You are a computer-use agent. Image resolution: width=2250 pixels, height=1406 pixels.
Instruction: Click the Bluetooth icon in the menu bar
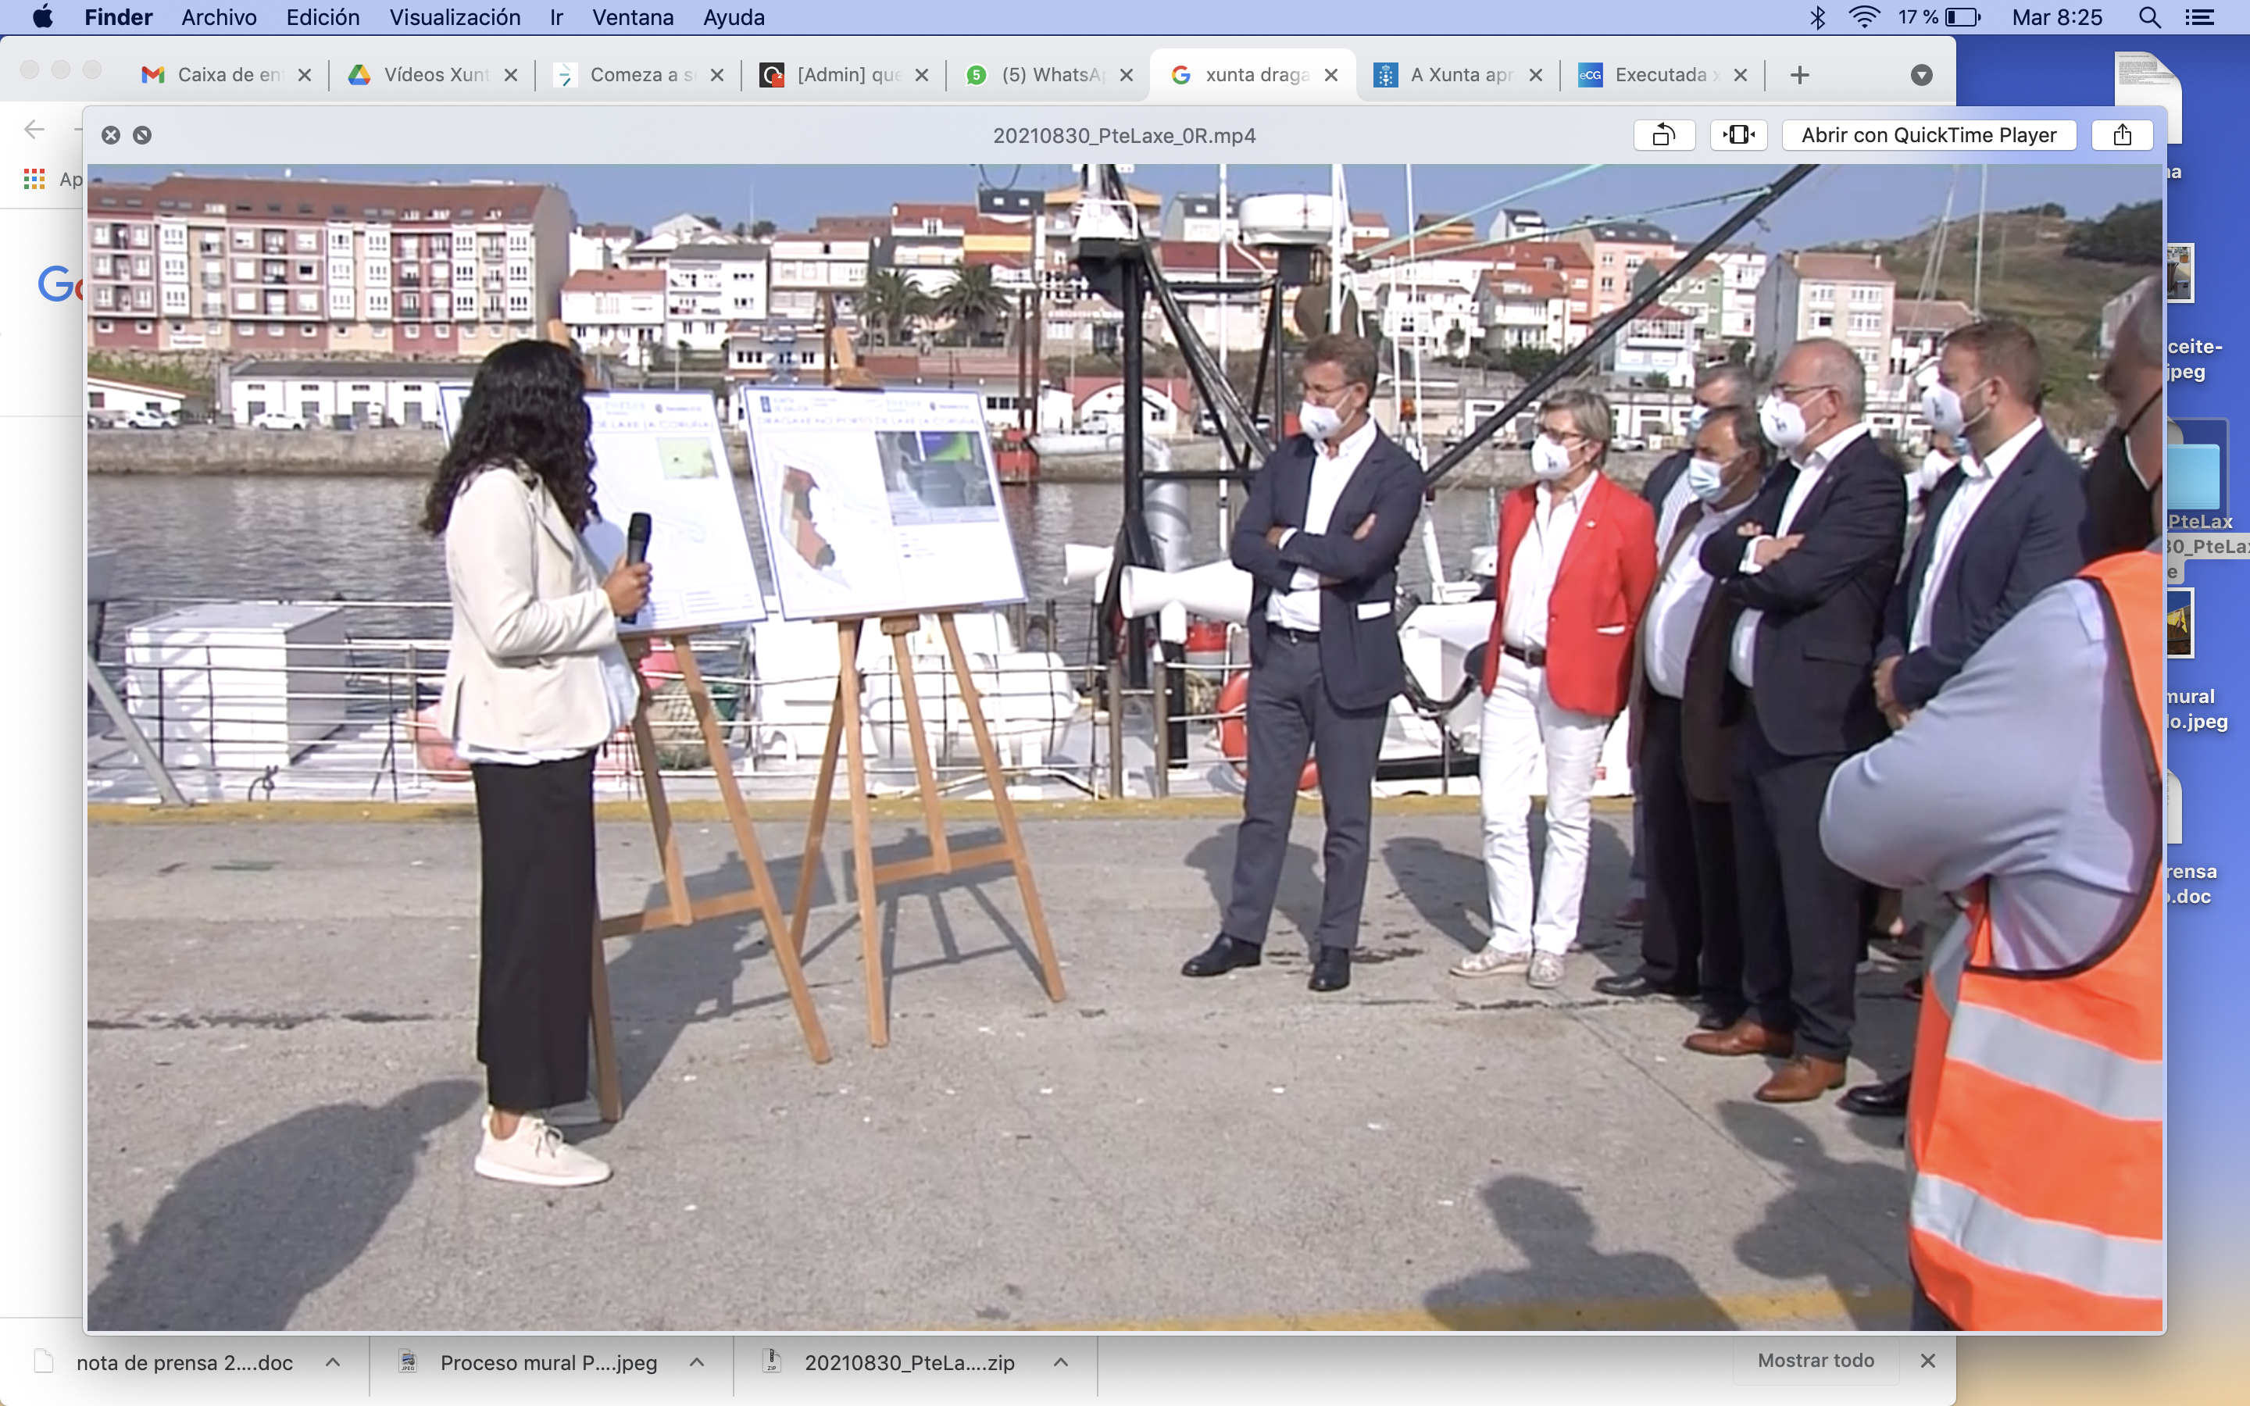[1818, 16]
